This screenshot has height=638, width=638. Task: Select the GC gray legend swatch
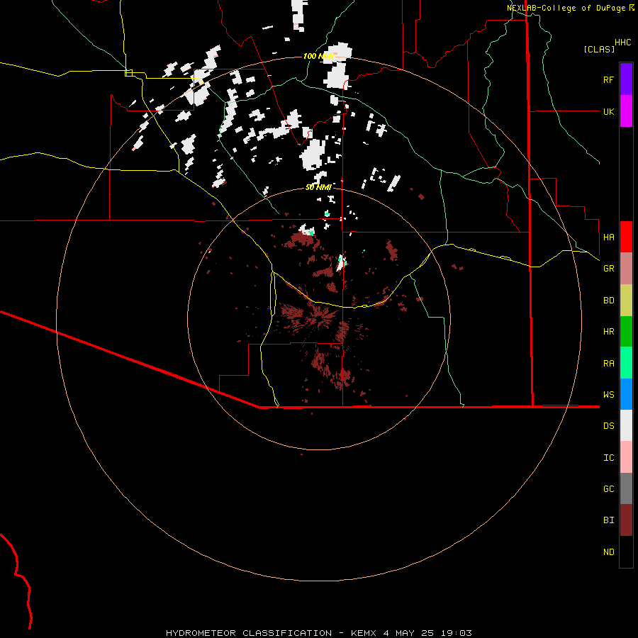tap(626, 488)
